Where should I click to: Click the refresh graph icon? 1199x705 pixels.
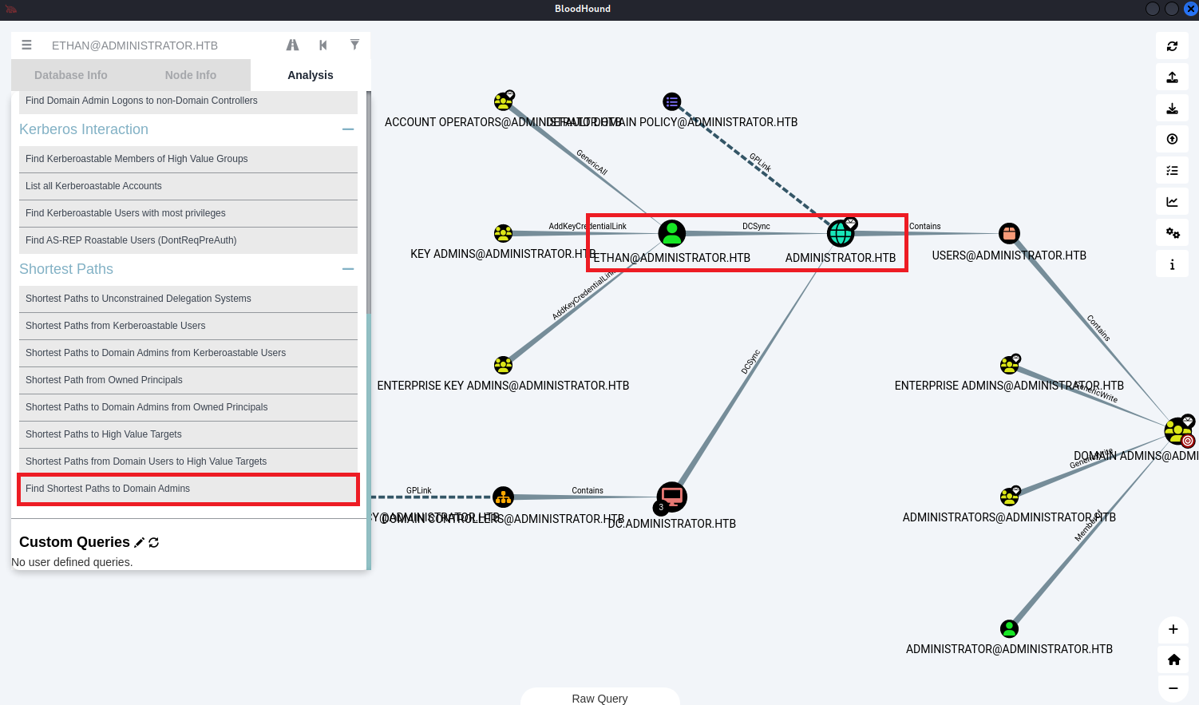pyautogui.click(x=1172, y=46)
